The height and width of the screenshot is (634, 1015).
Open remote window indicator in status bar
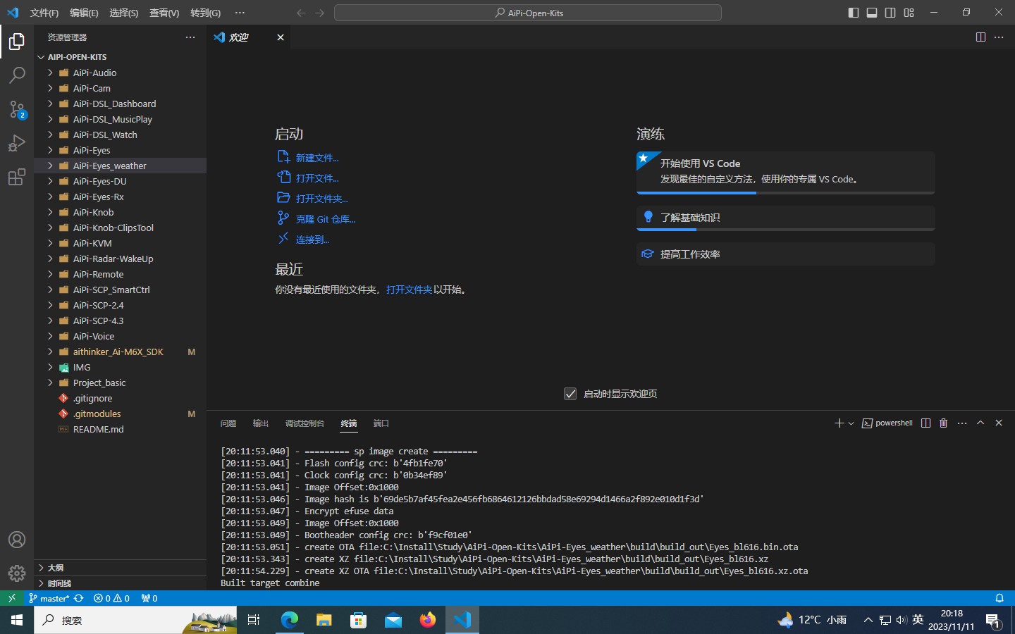tap(11, 598)
